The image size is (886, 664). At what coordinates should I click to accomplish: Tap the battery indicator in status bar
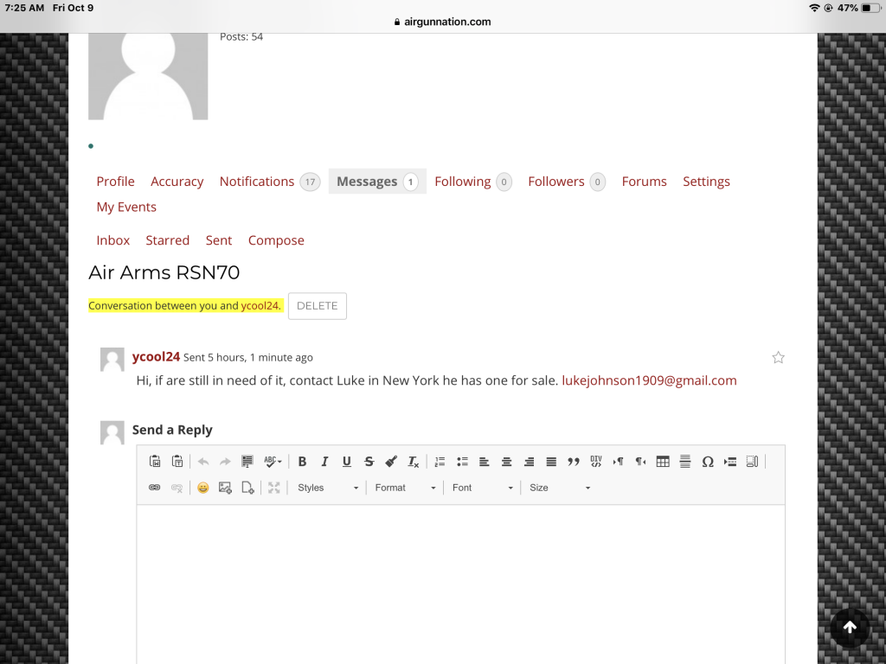[x=870, y=8]
